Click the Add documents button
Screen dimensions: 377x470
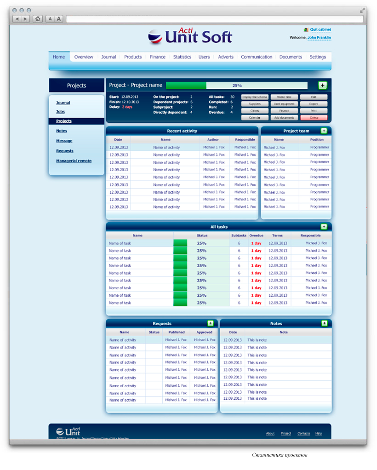284,118
